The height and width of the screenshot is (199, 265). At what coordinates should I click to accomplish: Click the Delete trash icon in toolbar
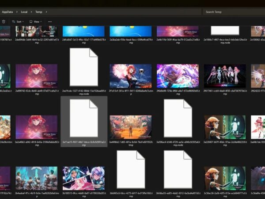(4, 21)
